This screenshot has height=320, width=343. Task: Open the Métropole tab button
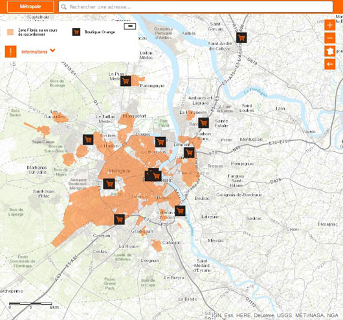pyautogui.click(x=30, y=6)
